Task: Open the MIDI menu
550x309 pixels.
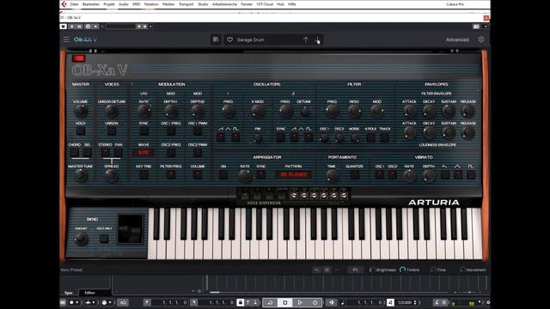Action: coord(136,4)
